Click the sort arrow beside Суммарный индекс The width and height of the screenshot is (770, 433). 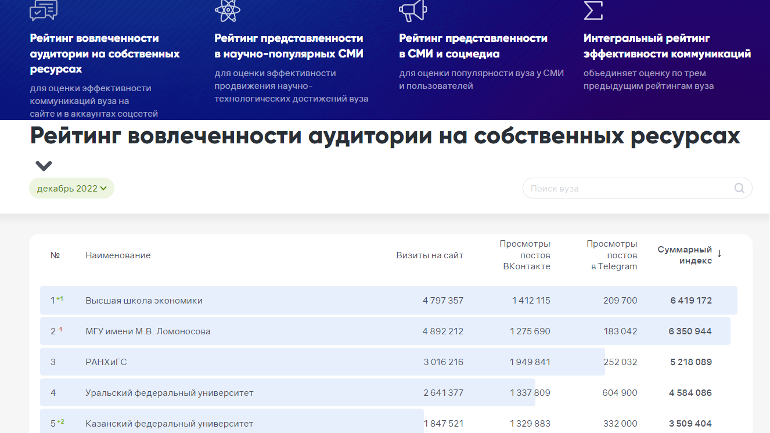tap(719, 254)
